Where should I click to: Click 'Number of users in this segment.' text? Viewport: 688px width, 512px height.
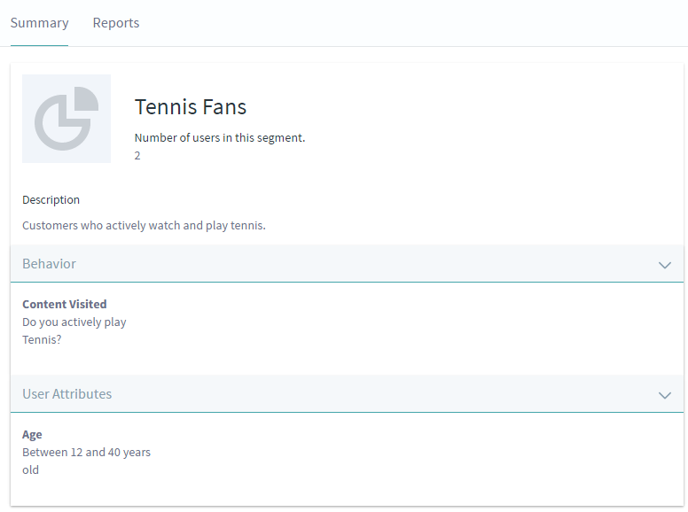[220, 137]
